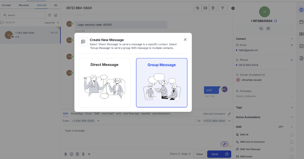Image resolution: width=304 pixels, height=159 pixels.
Task: Schedule message clock icon beside Send
Action: 227,154
